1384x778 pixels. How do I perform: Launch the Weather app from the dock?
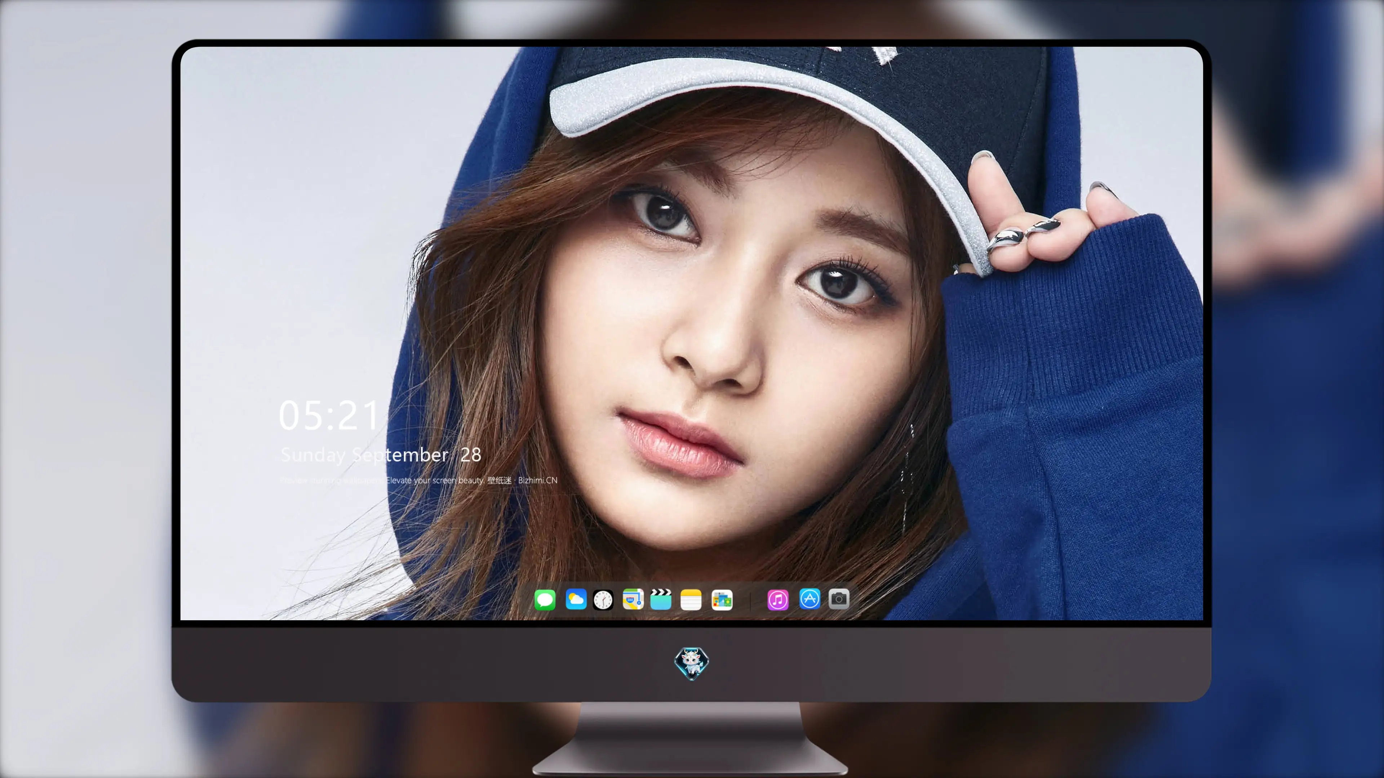576,599
